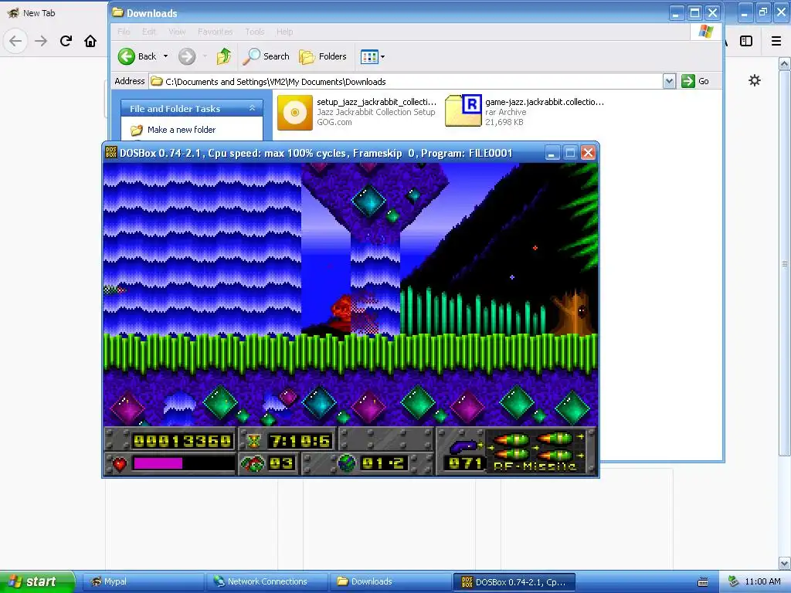Select the setup_jazz_jackrabbit_collection installer icon

(295, 113)
